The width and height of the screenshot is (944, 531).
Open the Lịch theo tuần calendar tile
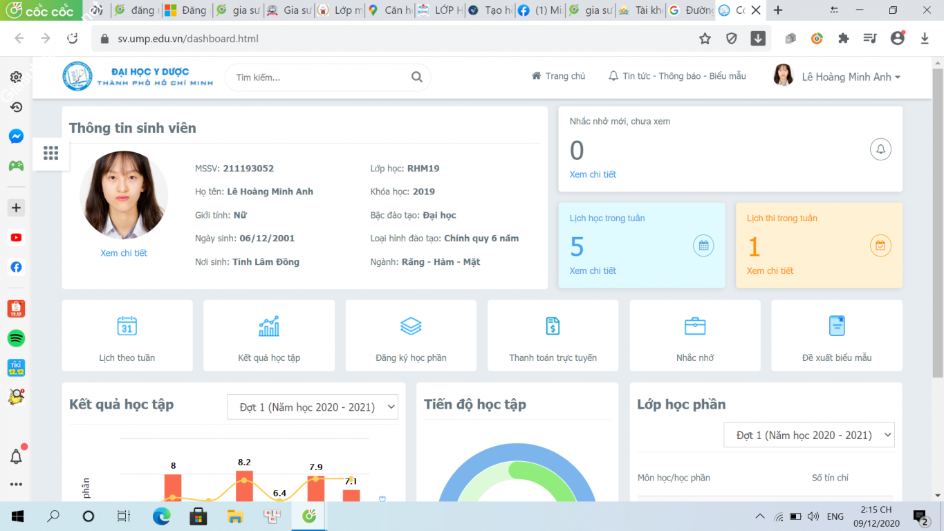click(127, 336)
